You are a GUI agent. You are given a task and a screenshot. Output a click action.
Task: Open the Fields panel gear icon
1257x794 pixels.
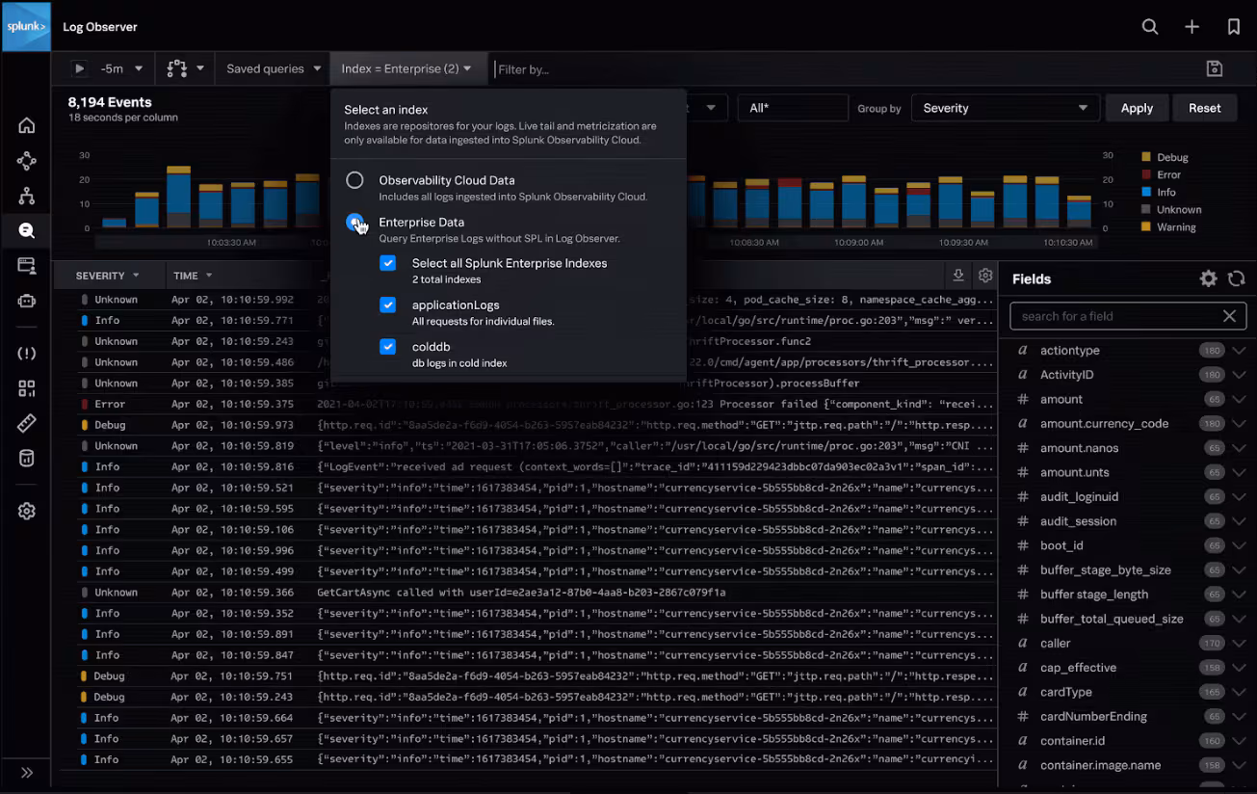(x=1208, y=278)
